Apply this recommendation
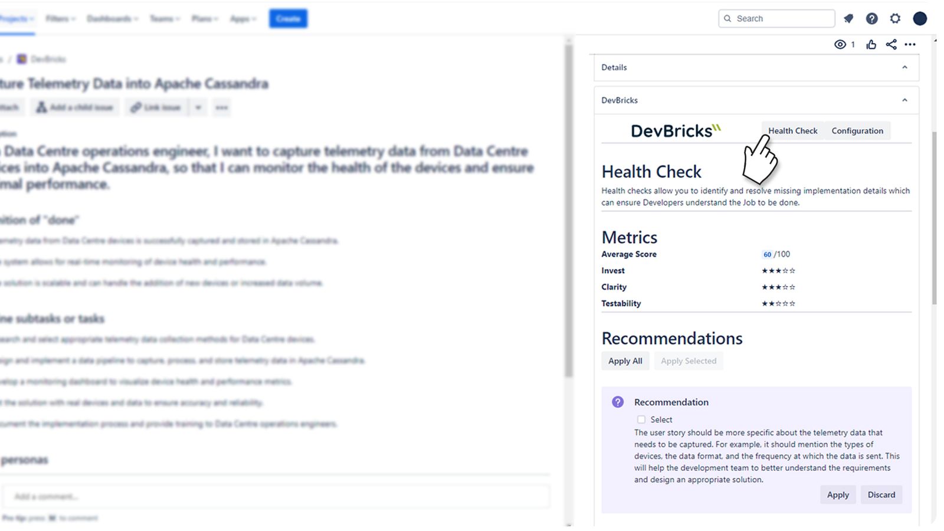 838,495
